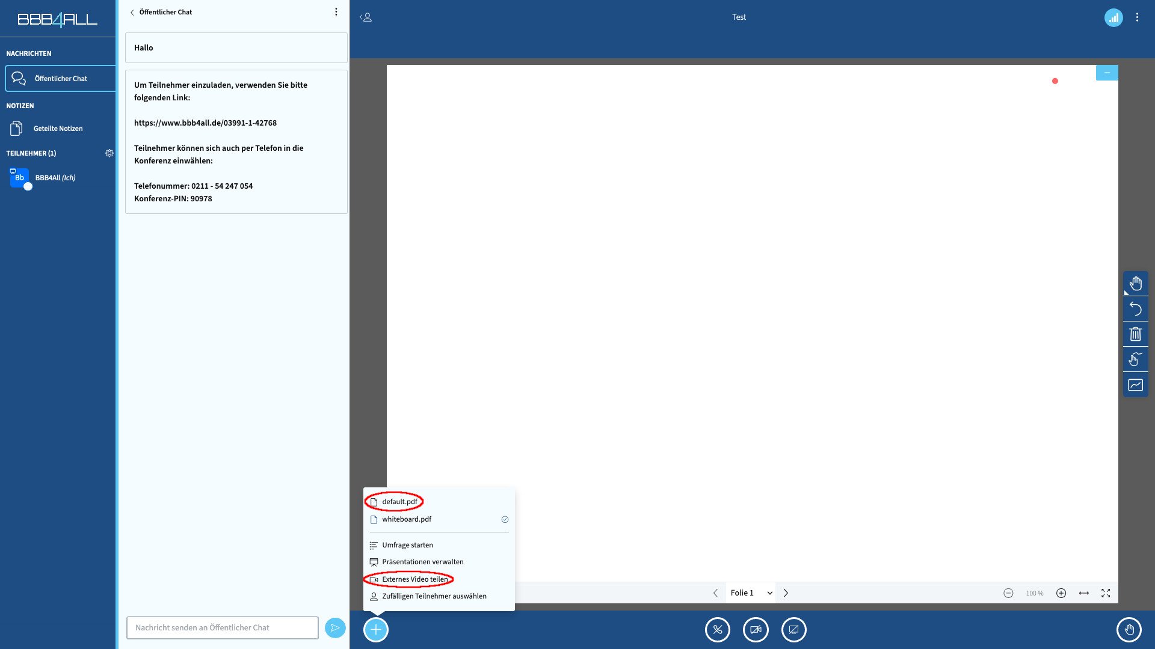Minimize the presentation area
The image size is (1155, 649).
point(1107,73)
